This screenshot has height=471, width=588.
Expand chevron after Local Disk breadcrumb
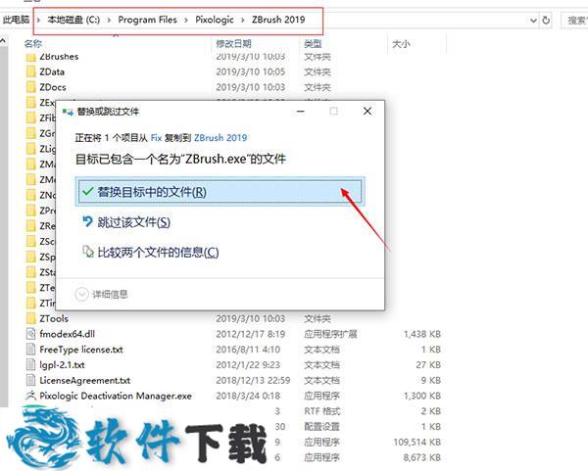point(109,20)
